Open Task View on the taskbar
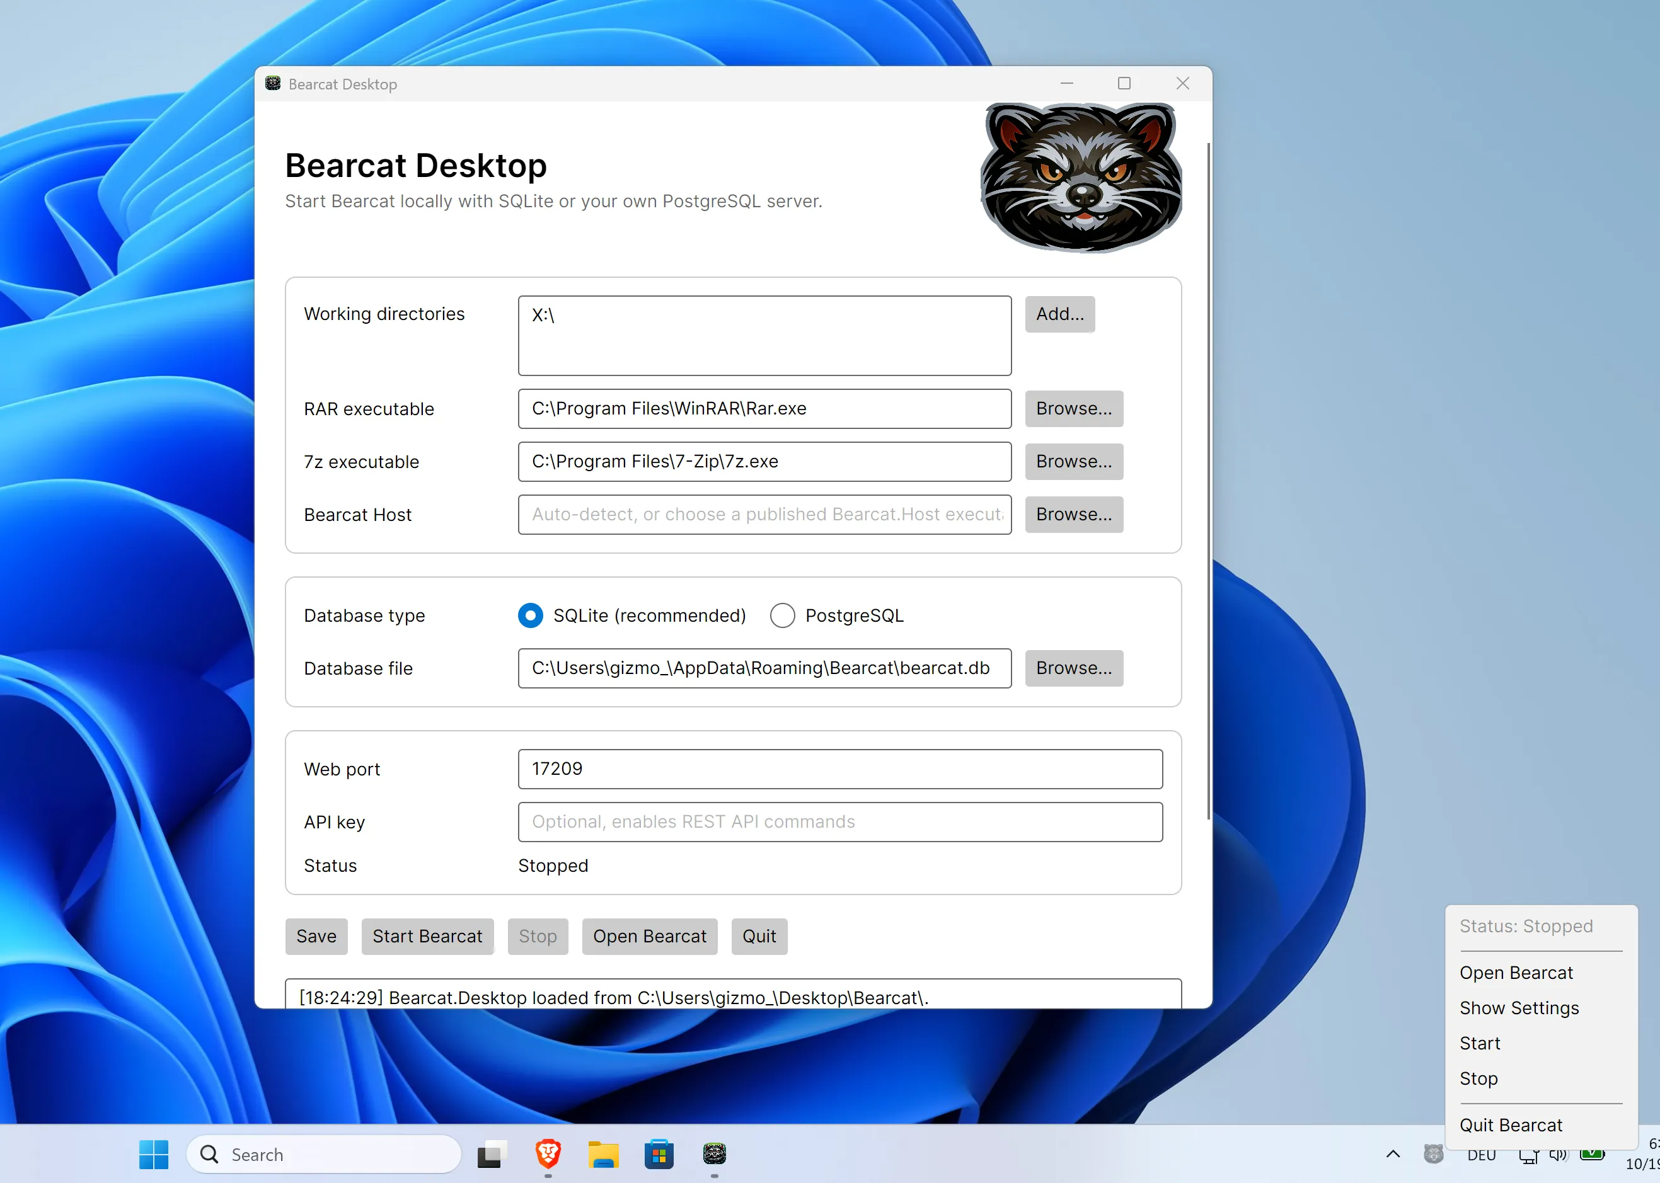 tap(493, 1154)
